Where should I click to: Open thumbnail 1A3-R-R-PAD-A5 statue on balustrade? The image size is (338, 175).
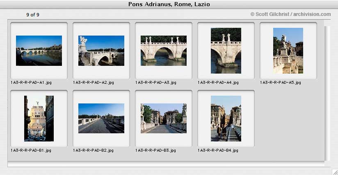tap(288, 51)
